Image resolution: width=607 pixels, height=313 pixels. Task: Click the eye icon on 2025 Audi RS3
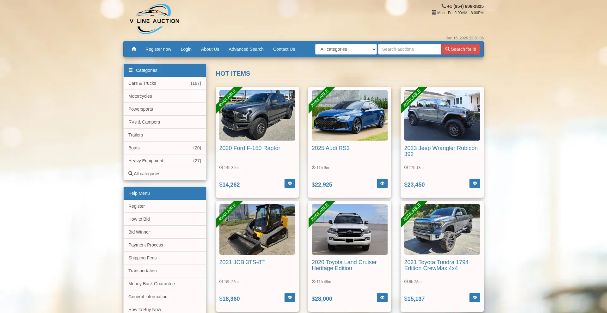382,183
